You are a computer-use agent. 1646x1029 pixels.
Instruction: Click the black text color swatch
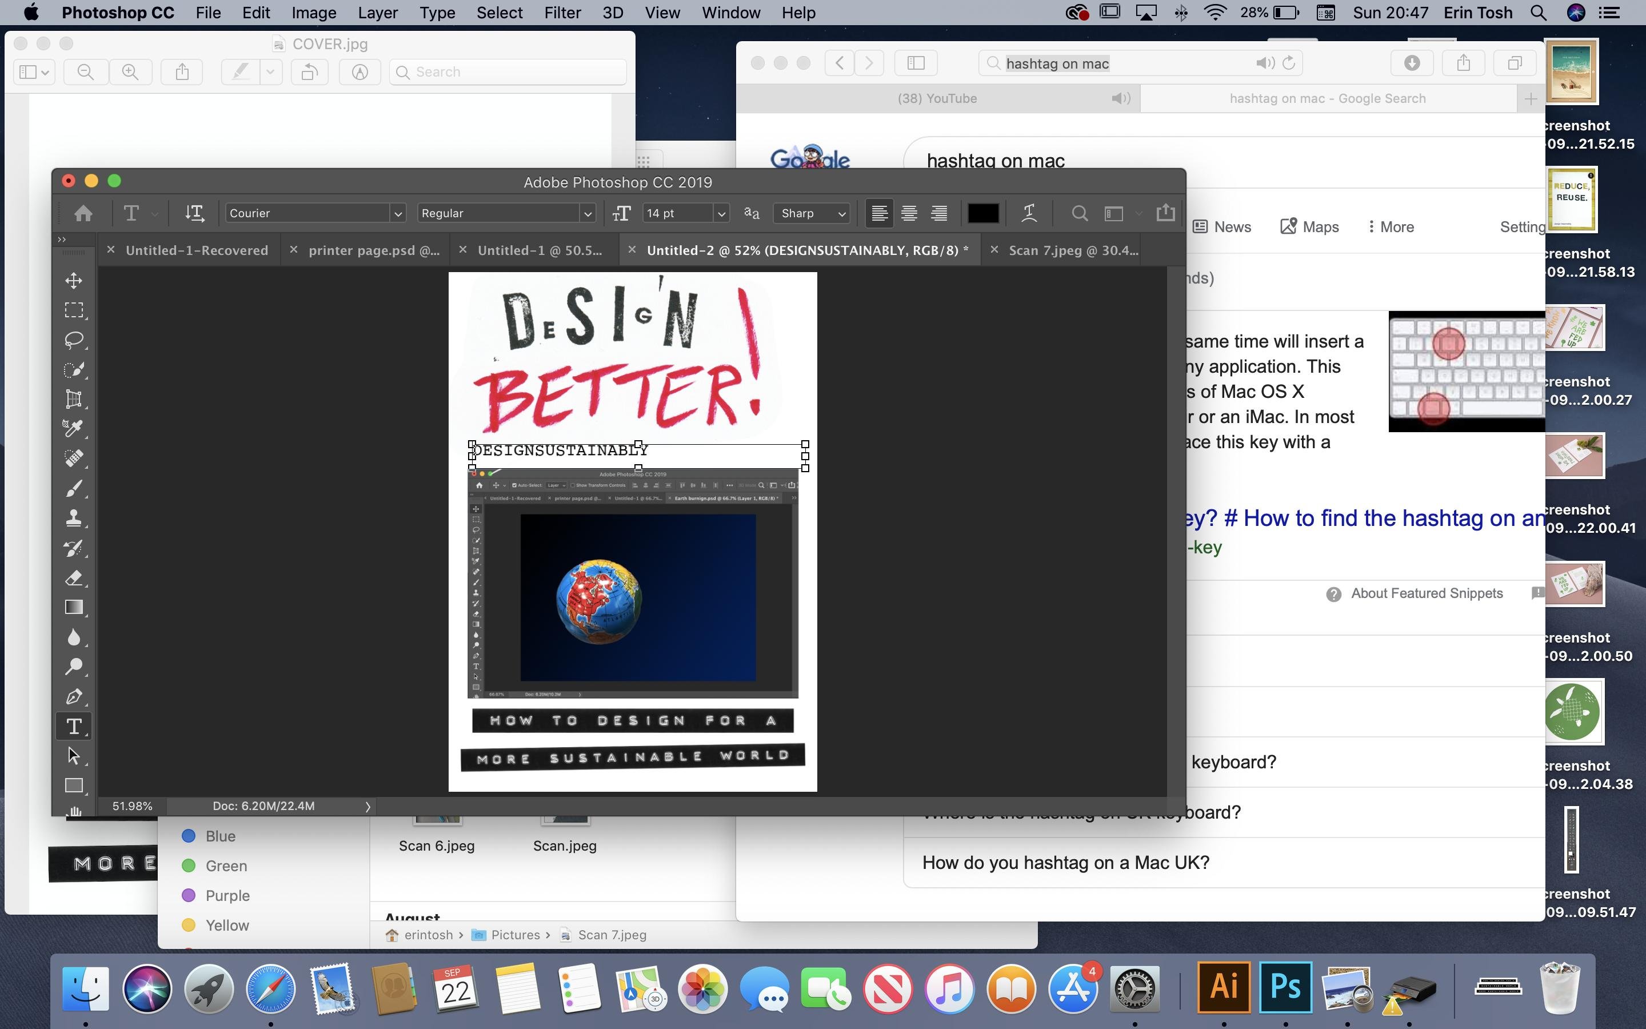click(x=983, y=213)
